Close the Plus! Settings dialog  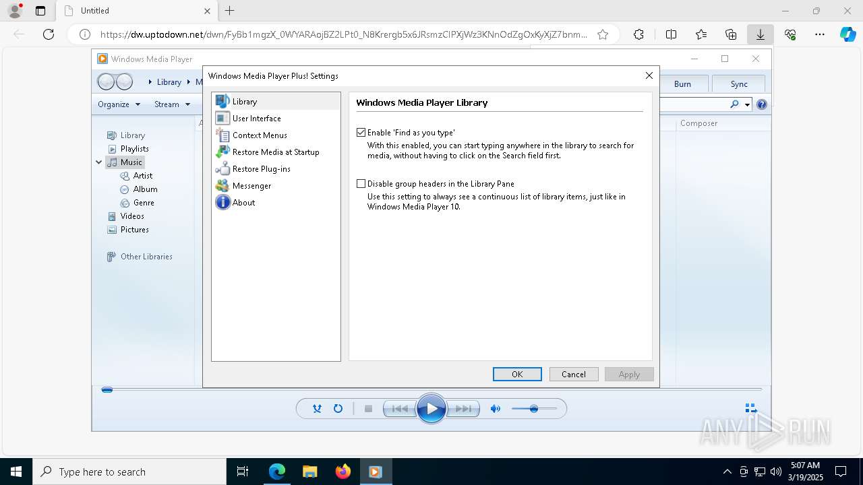tap(649, 75)
